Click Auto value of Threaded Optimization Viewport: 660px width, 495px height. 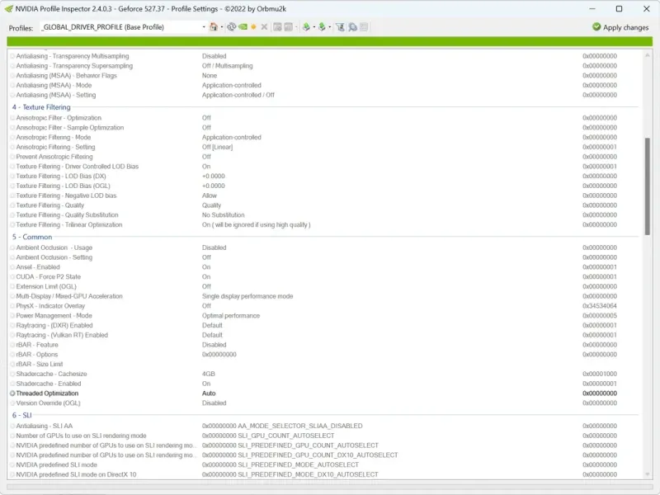pyautogui.click(x=209, y=394)
